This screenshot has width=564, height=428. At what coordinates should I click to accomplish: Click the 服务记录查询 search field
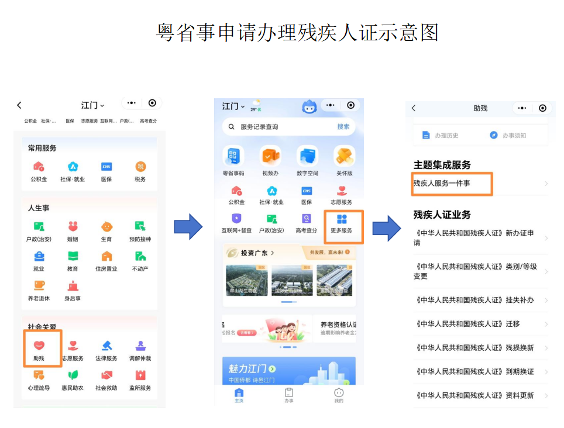coord(281,127)
